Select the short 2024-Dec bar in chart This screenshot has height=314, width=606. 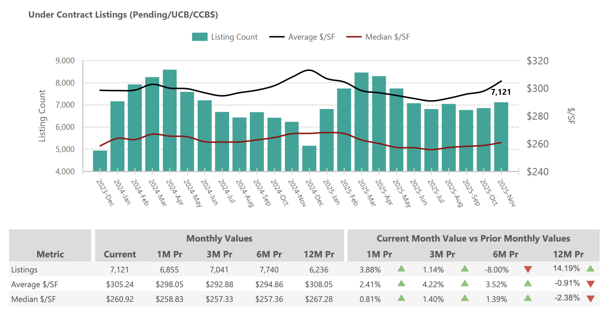click(309, 159)
